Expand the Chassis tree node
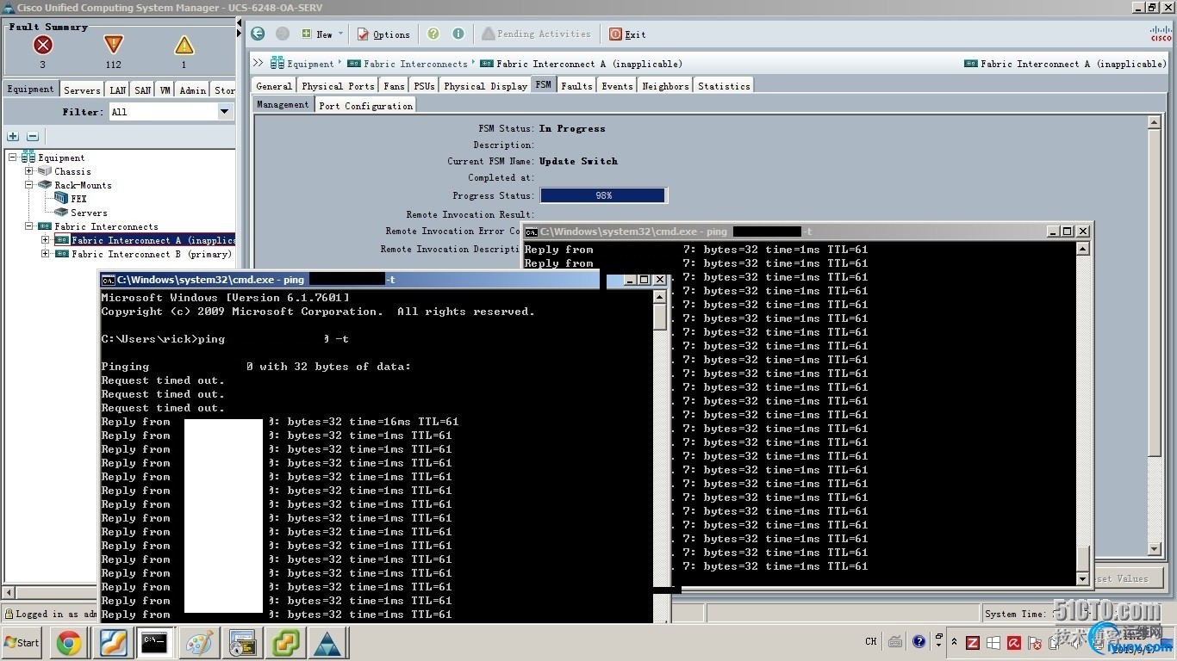 coord(29,171)
